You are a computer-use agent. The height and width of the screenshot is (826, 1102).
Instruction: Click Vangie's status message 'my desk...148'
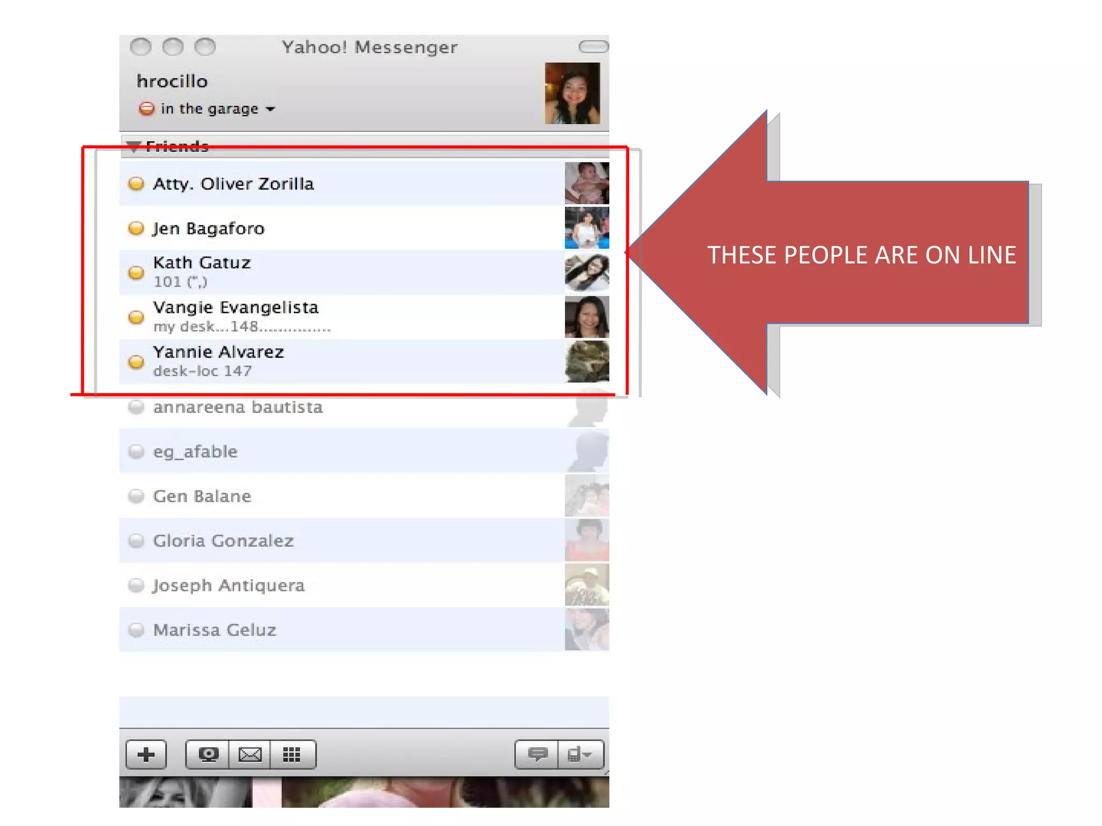(242, 326)
